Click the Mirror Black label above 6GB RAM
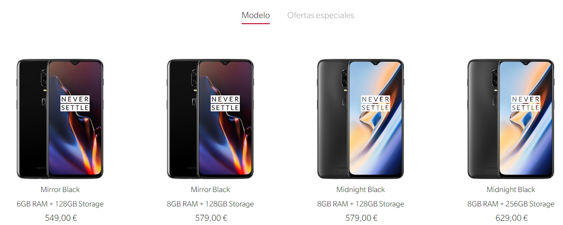This screenshot has height=225, width=563. [60, 190]
